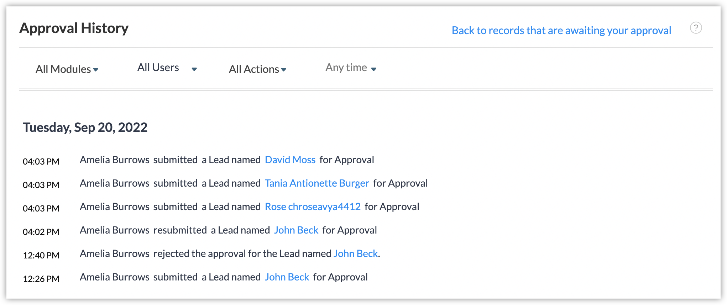
Task: Open John Beck in the rejected entry
Action: [x=355, y=254]
